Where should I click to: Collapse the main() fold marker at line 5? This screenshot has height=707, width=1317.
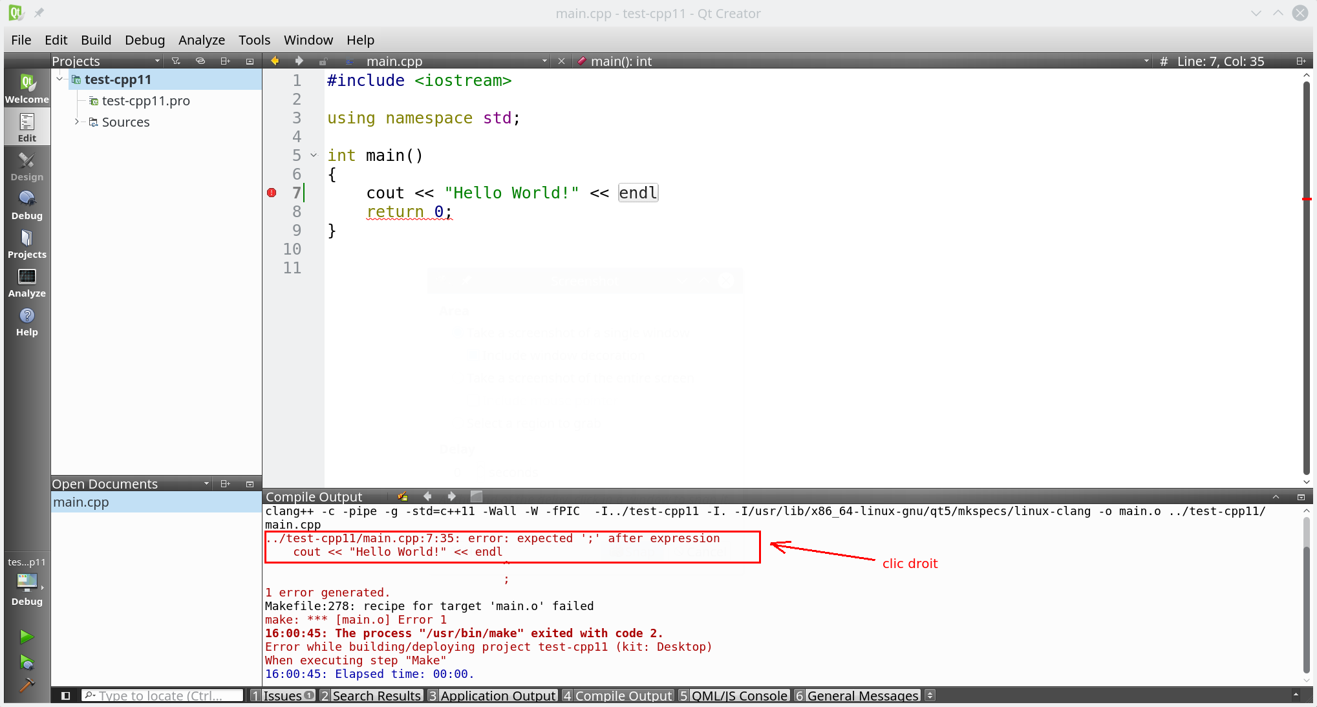pos(314,155)
